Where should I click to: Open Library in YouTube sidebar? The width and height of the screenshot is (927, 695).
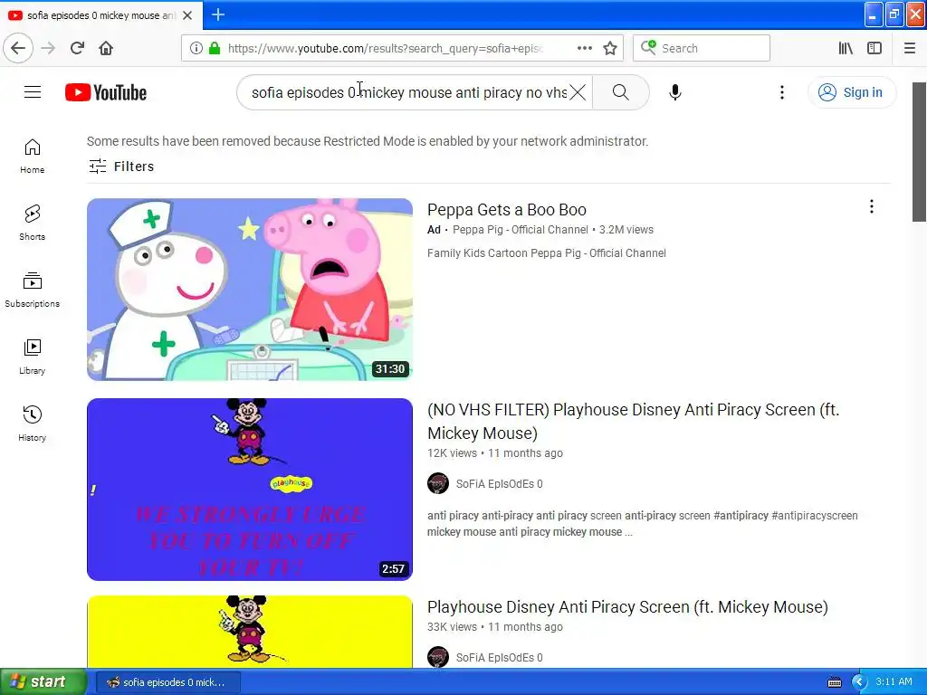[x=32, y=357]
